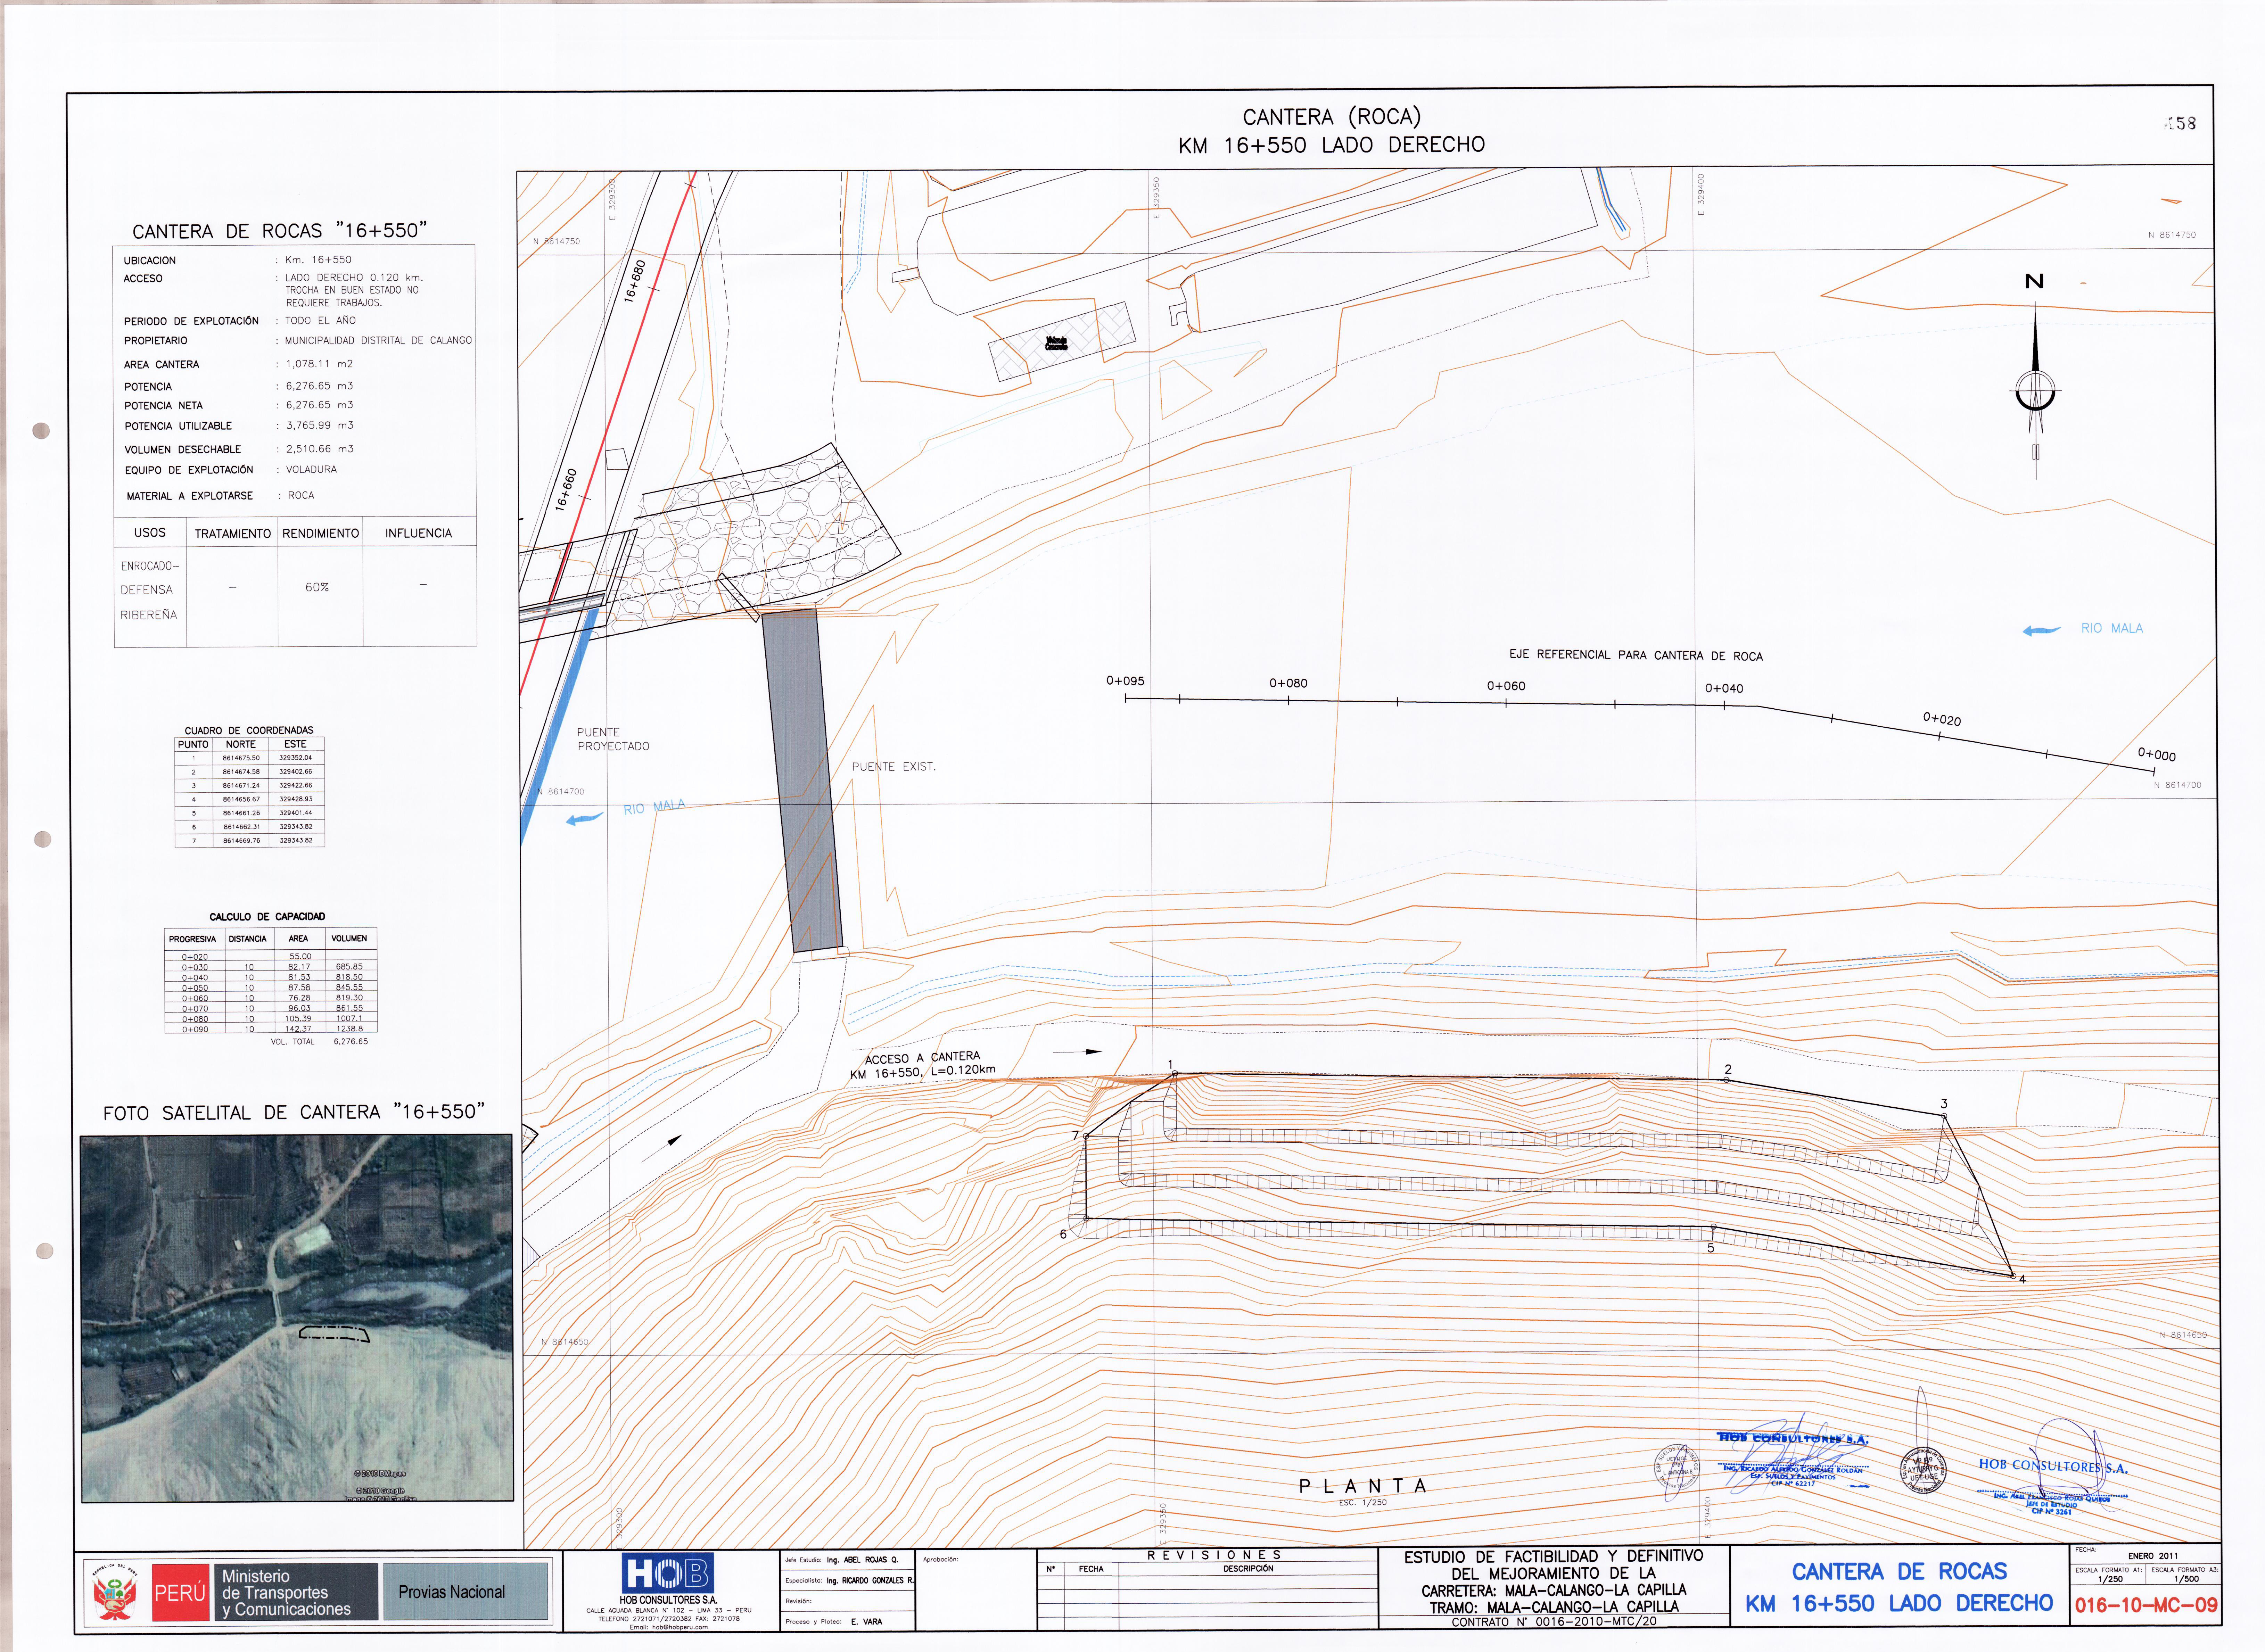Click the "2,510.66 m3" waste volume value
Image resolution: width=2265 pixels, height=1652 pixels.
pyautogui.click(x=320, y=449)
